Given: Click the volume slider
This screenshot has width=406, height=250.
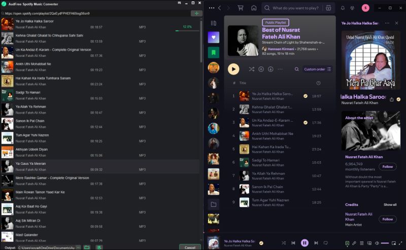Looking at the screenshot, I should [385, 243].
